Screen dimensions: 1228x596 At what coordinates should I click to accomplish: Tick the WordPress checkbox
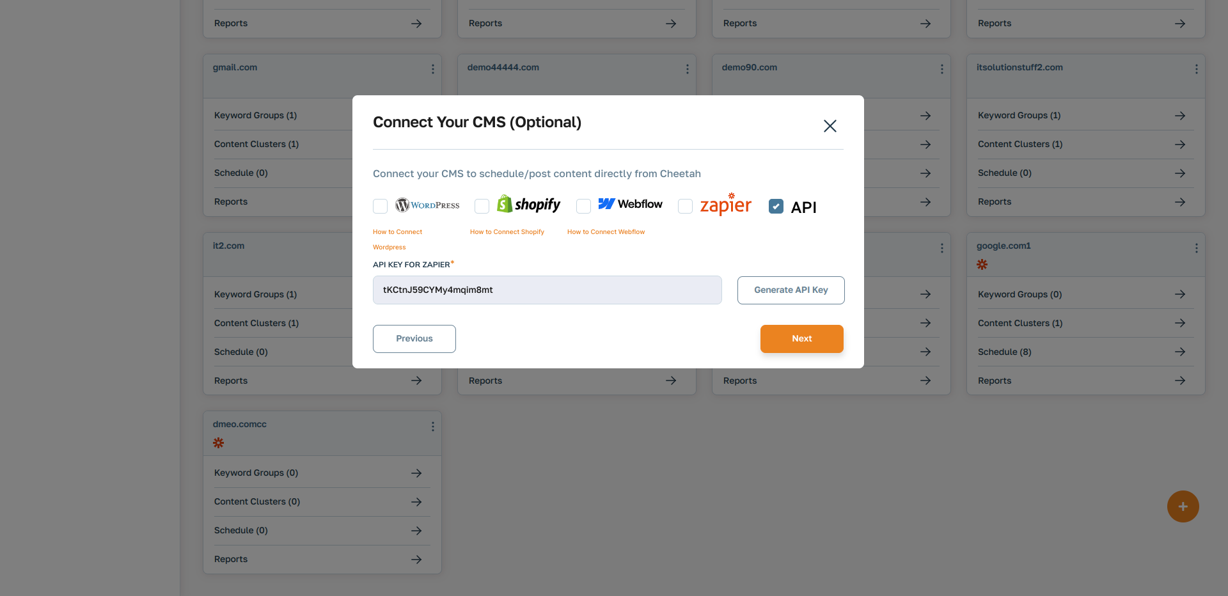pyautogui.click(x=380, y=206)
